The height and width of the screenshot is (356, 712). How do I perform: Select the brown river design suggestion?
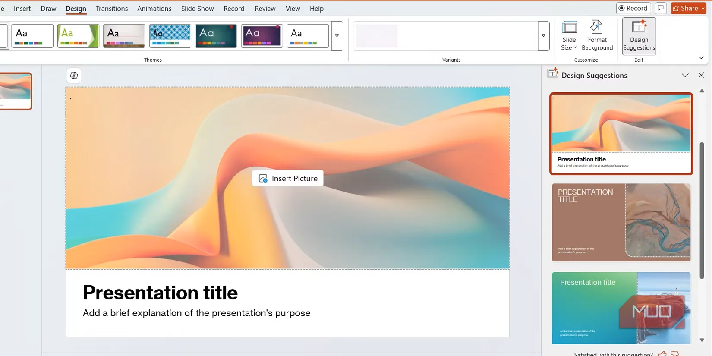tap(621, 222)
